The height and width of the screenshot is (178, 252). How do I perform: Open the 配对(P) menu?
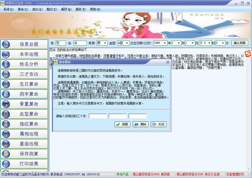pos(52,9)
